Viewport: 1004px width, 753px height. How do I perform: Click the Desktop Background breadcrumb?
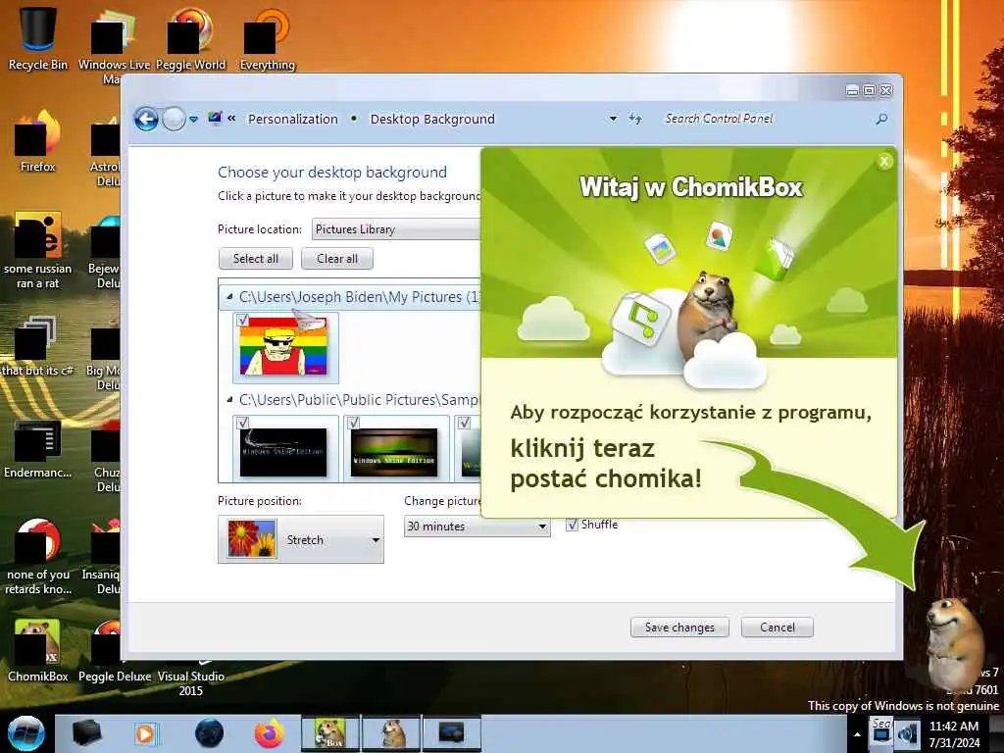432,119
